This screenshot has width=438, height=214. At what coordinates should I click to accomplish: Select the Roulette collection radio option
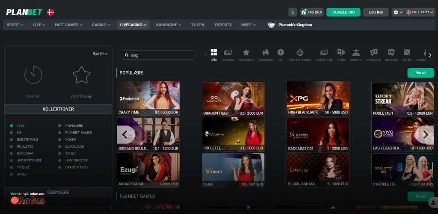click(12, 146)
